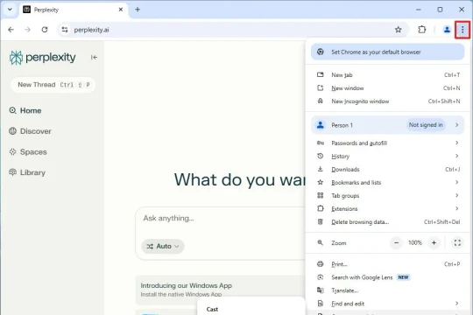Choose New tab from Chrome menu

pyautogui.click(x=388, y=74)
